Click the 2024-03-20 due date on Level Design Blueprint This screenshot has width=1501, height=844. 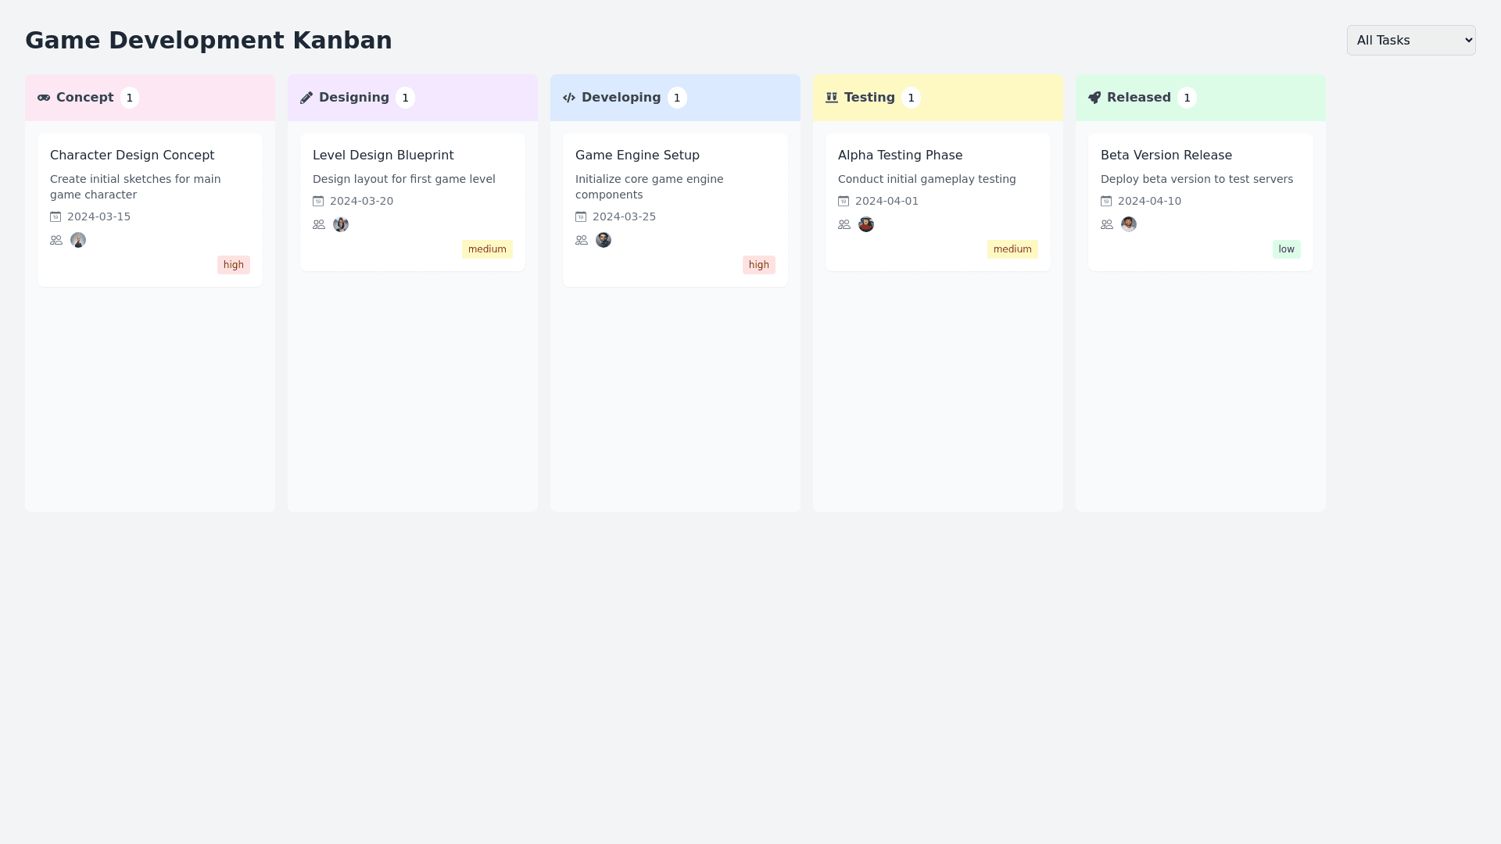pyautogui.click(x=361, y=202)
